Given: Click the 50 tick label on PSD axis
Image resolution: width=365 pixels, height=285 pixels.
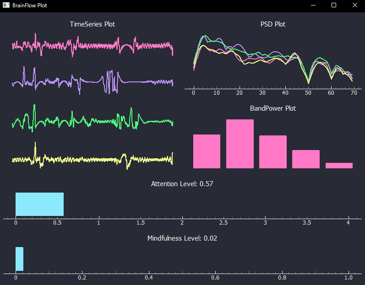Looking at the screenshot, I should [308, 93].
